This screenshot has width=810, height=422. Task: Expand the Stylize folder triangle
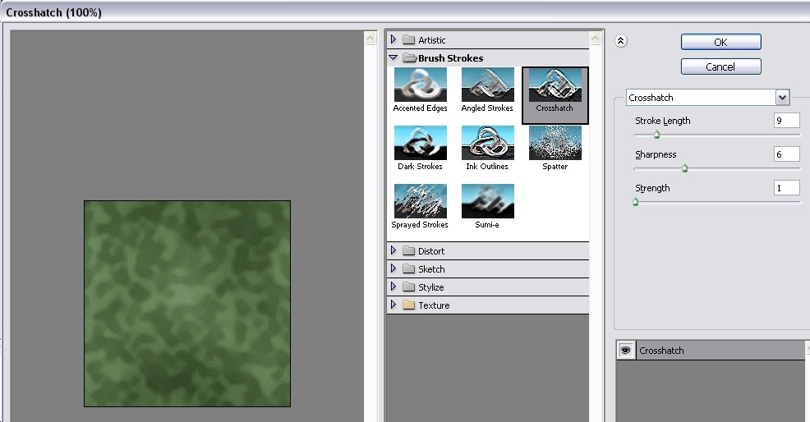(393, 287)
